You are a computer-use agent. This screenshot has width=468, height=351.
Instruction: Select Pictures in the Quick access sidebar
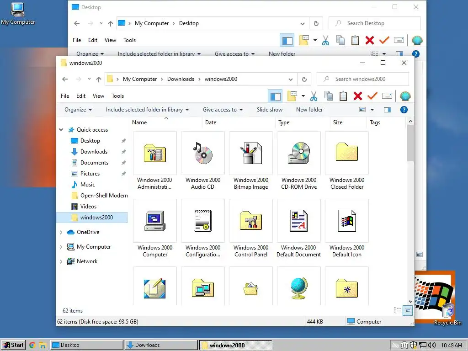point(90,173)
